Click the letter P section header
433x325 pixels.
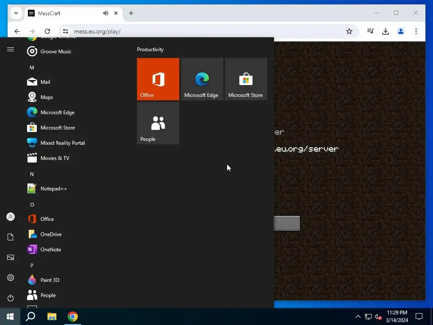click(x=32, y=265)
